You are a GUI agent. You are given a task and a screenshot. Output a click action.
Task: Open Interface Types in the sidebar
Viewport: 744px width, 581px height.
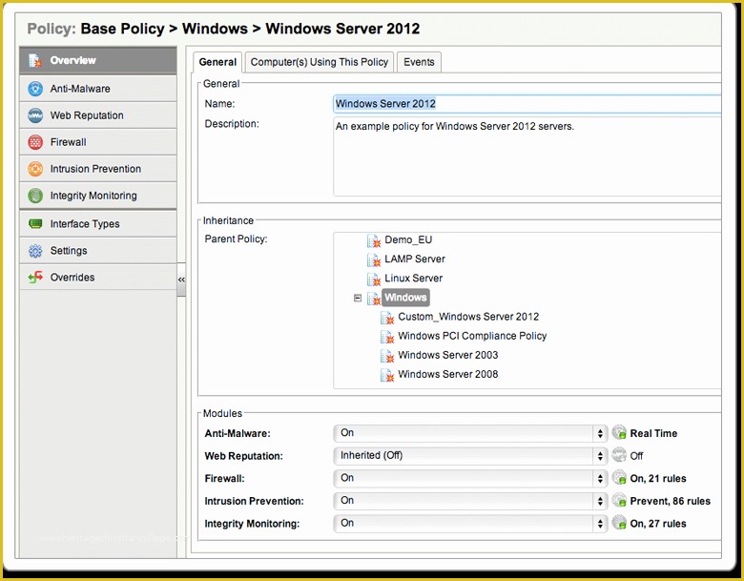click(97, 223)
